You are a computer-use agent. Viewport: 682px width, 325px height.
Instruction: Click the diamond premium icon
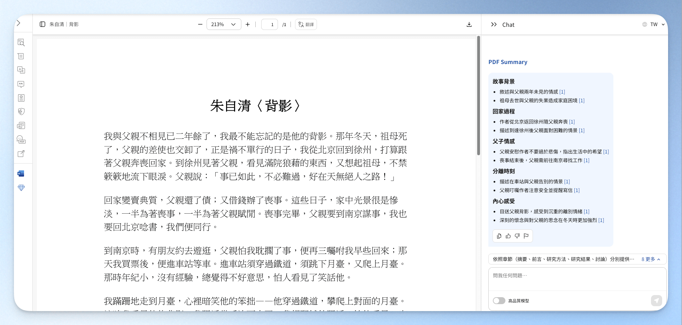point(21,188)
